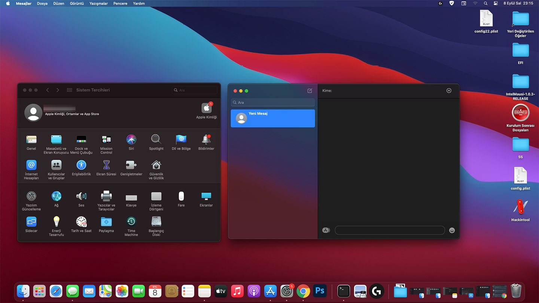Open the Siri preferences pane

(x=131, y=140)
